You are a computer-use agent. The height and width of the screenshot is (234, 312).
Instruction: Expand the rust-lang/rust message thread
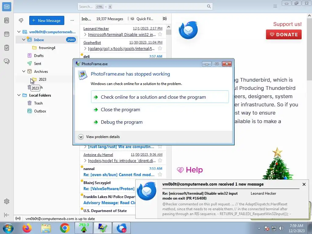85,147
